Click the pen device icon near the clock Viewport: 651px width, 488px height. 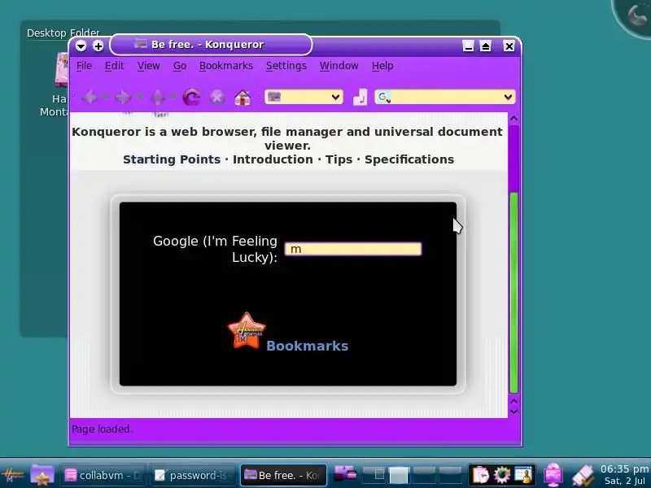(x=583, y=476)
